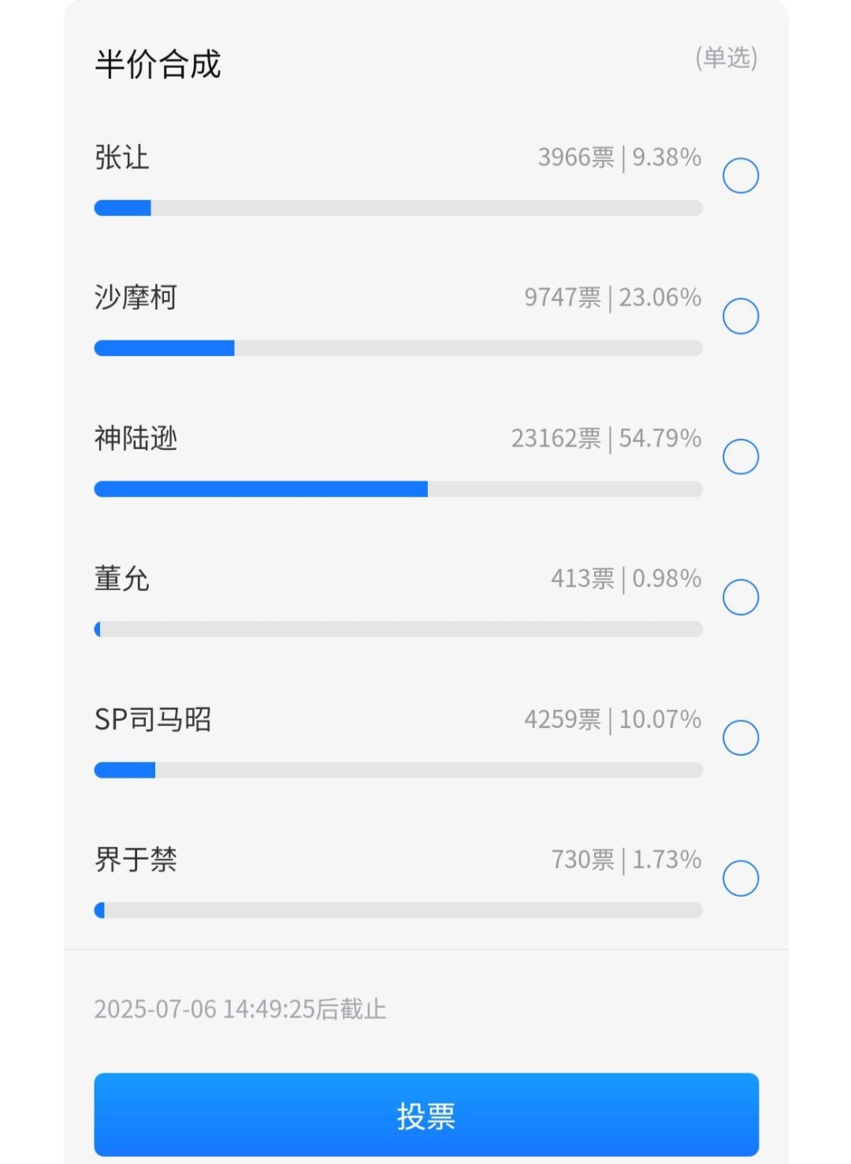Image resolution: width=851 pixels, height=1164 pixels.
Task: Click the 神陆逊 vote progress bar
Action: click(399, 489)
